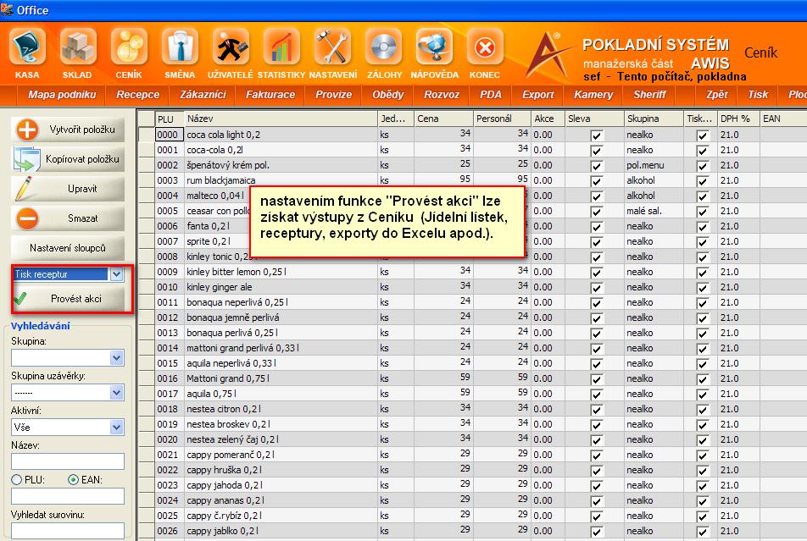The image size is (807, 541).
Task: Select row 'cappy hruška 0,2 l'
Action: point(473,470)
